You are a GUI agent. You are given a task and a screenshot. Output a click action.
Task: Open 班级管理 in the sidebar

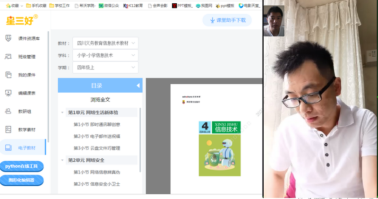(8, 57)
